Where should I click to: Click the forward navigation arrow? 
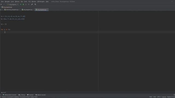(4, 4)
